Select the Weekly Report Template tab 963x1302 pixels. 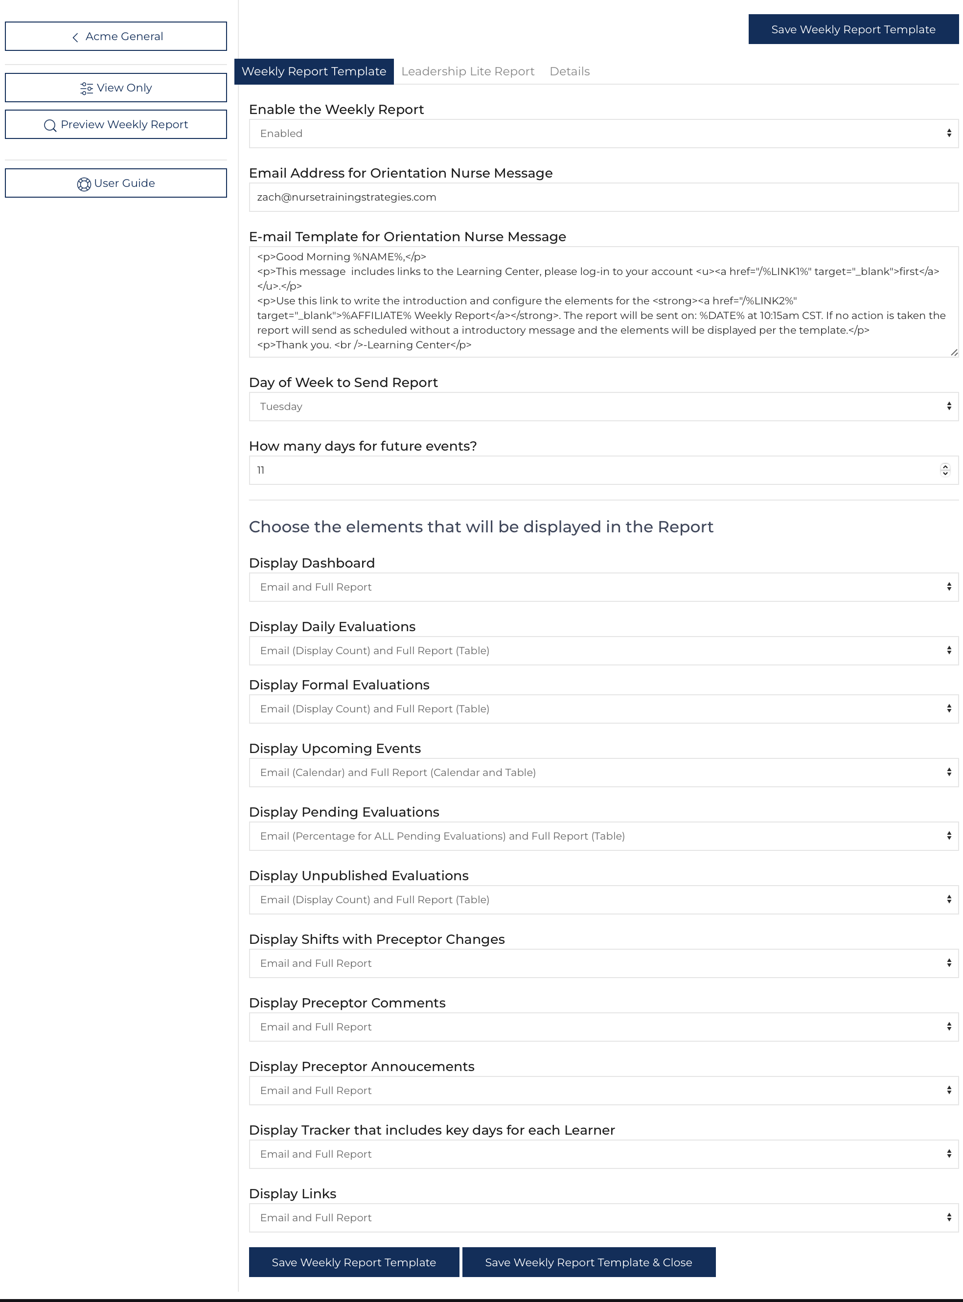[x=314, y=72]
